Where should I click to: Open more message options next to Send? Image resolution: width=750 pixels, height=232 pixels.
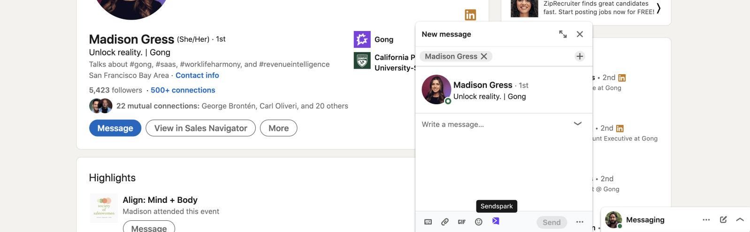coord(580,222)
